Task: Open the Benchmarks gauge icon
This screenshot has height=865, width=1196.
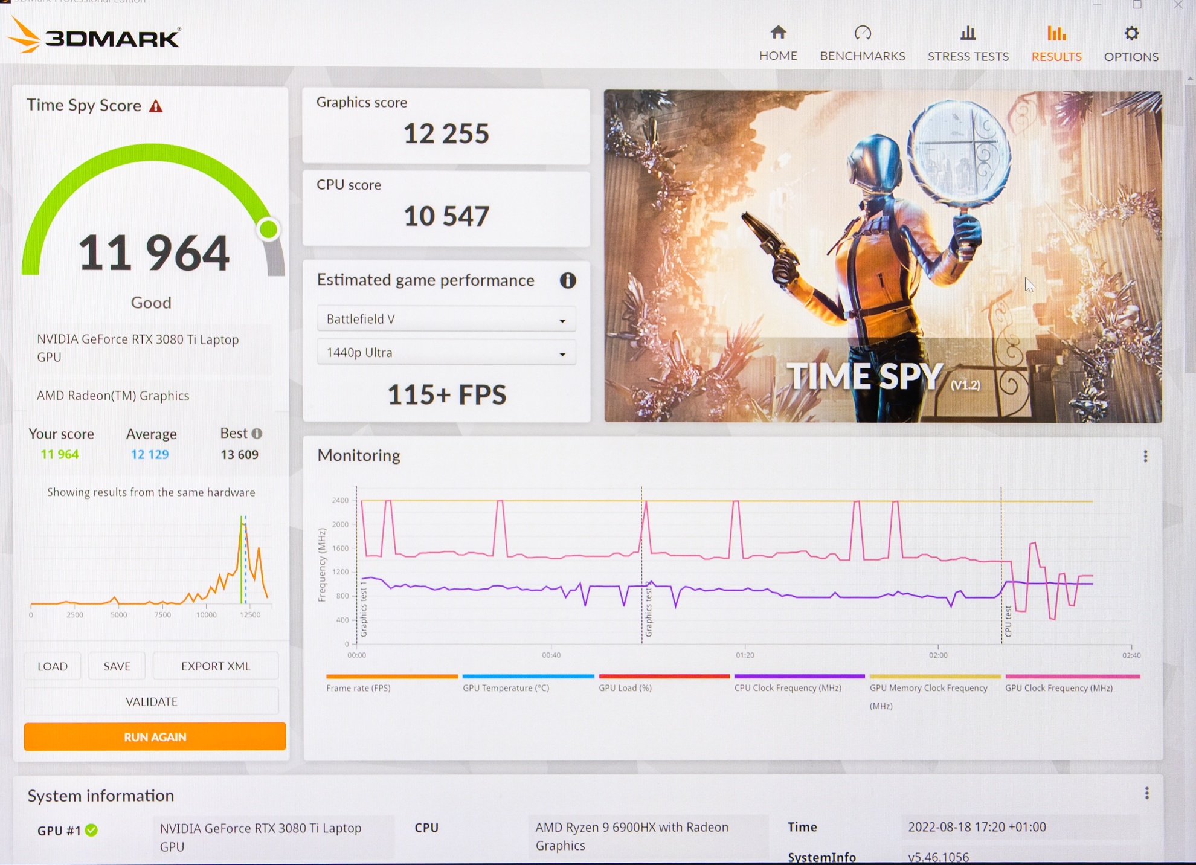Action: pyautogui.click(x=863, y=33)
